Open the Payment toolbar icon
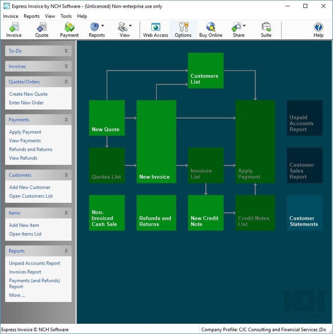The width and height of the screenshot is (333, 334). click(x=70, y=30)
